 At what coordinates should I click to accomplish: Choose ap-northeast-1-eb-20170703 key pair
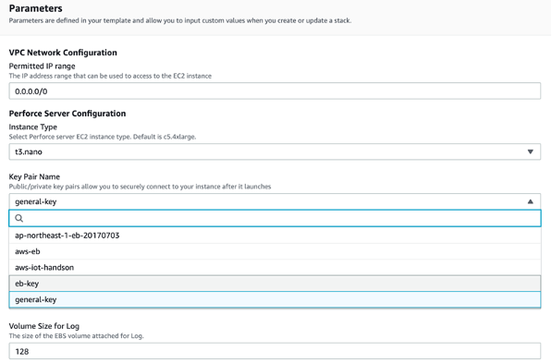(x=275, y=236)
